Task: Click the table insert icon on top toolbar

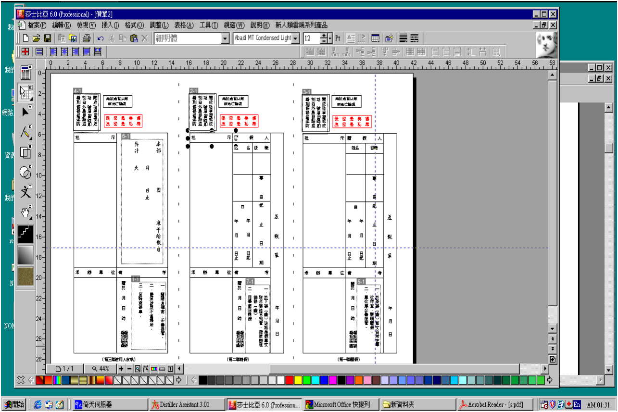Action: click(375, 38)
